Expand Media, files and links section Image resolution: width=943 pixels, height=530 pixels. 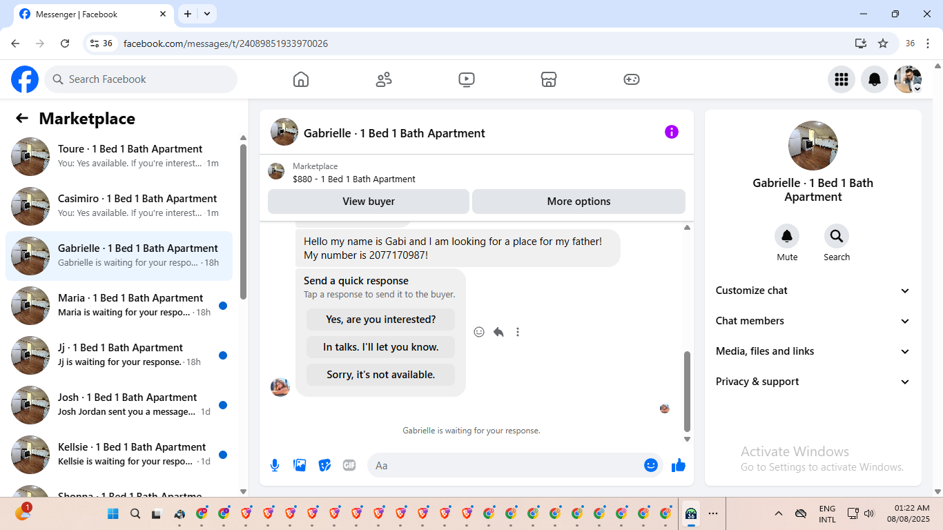pyautogui.click(x=813, y=351)
